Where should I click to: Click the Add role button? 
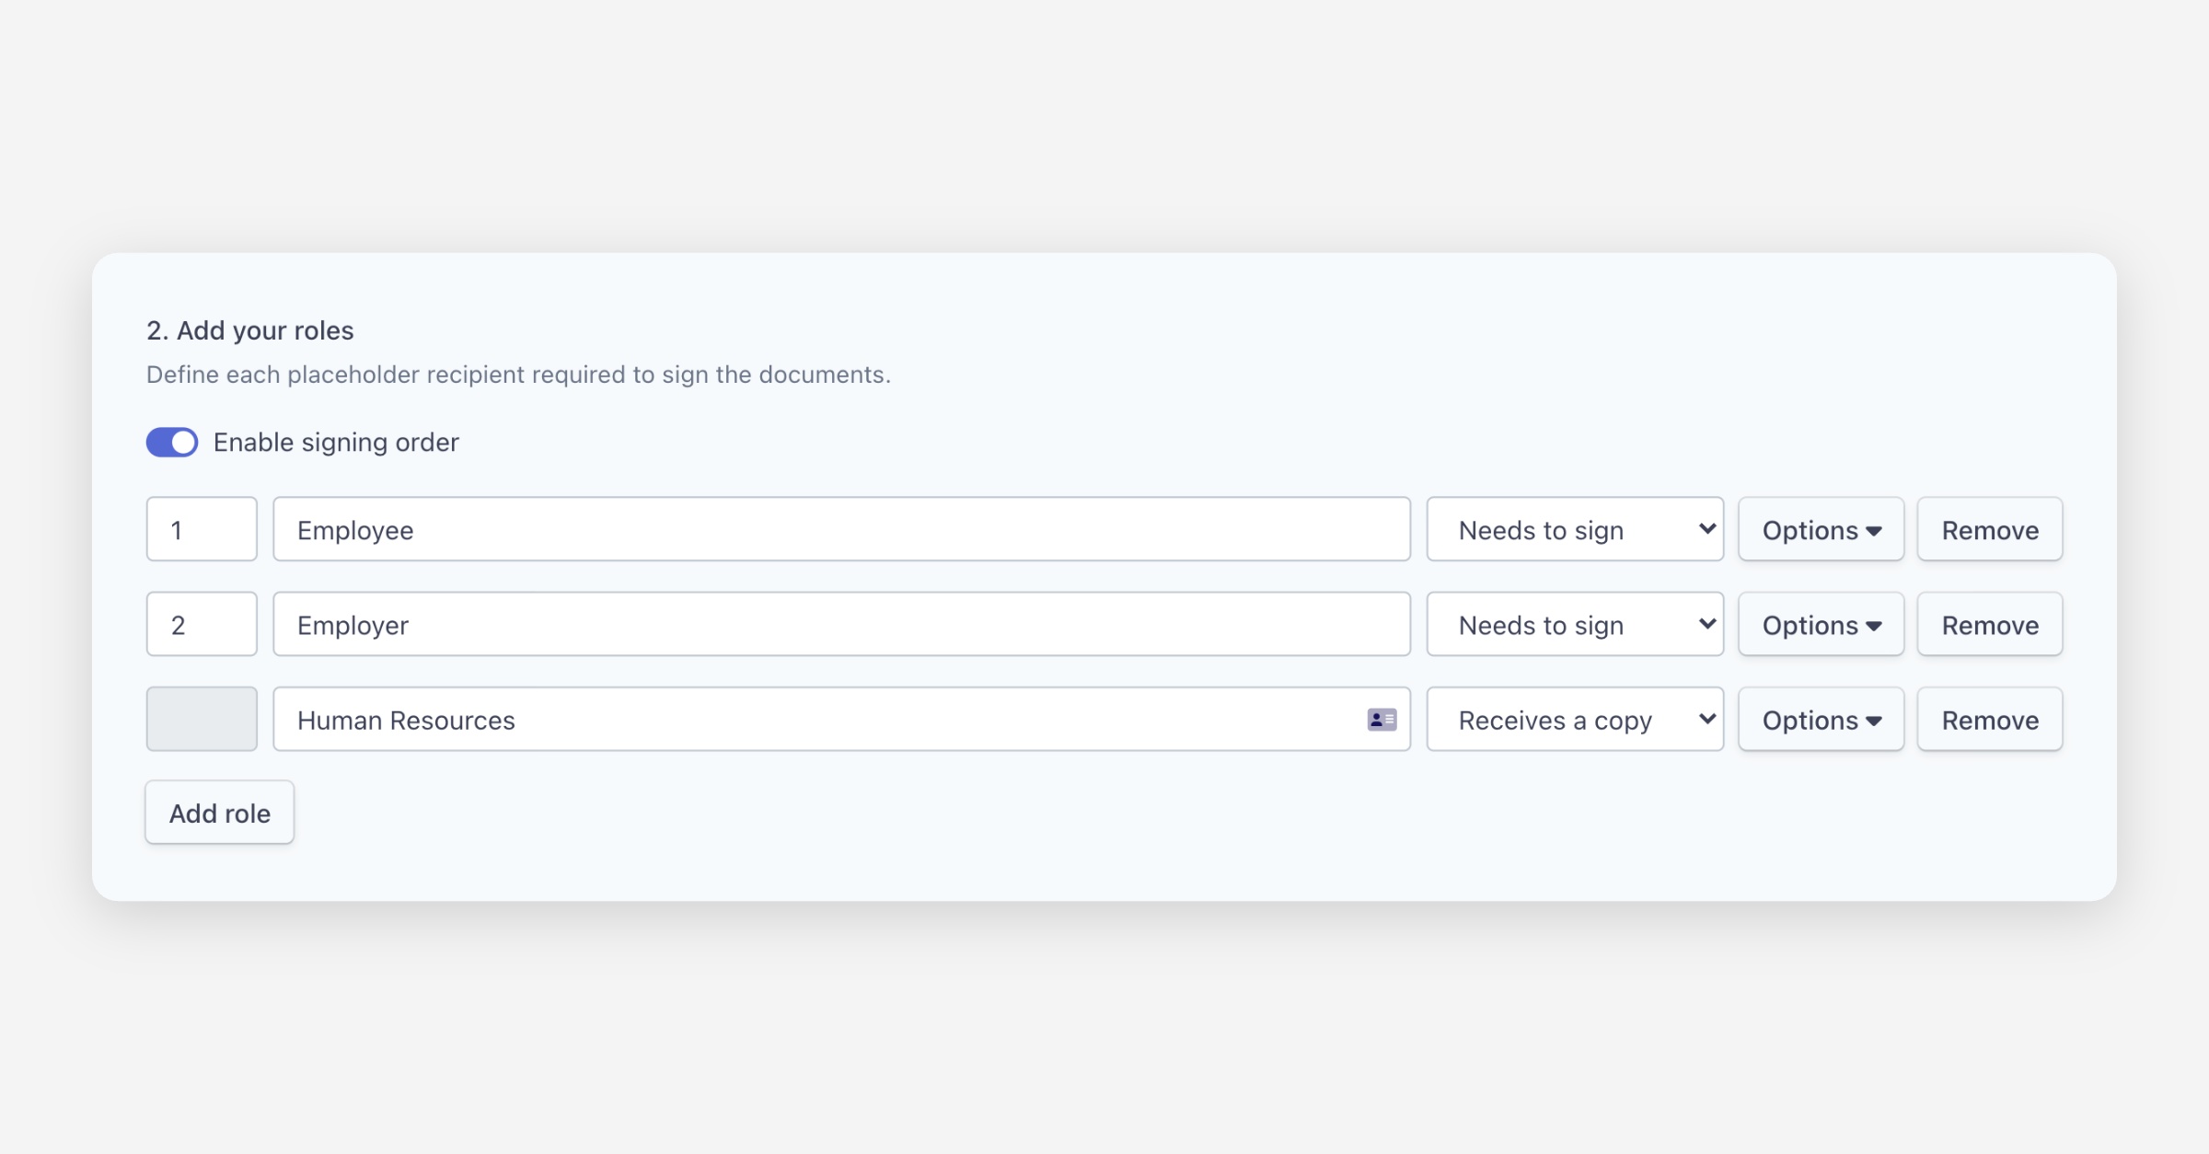click(219, 813)
